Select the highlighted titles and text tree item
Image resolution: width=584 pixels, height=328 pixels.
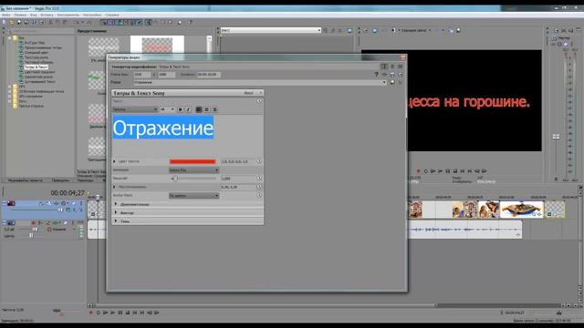click(x=36, y=67)
